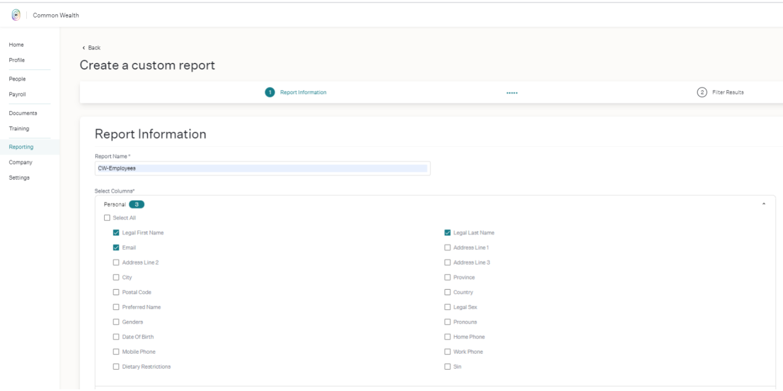
Task: Click the Report Name input field
Action: tap(263, 168)
